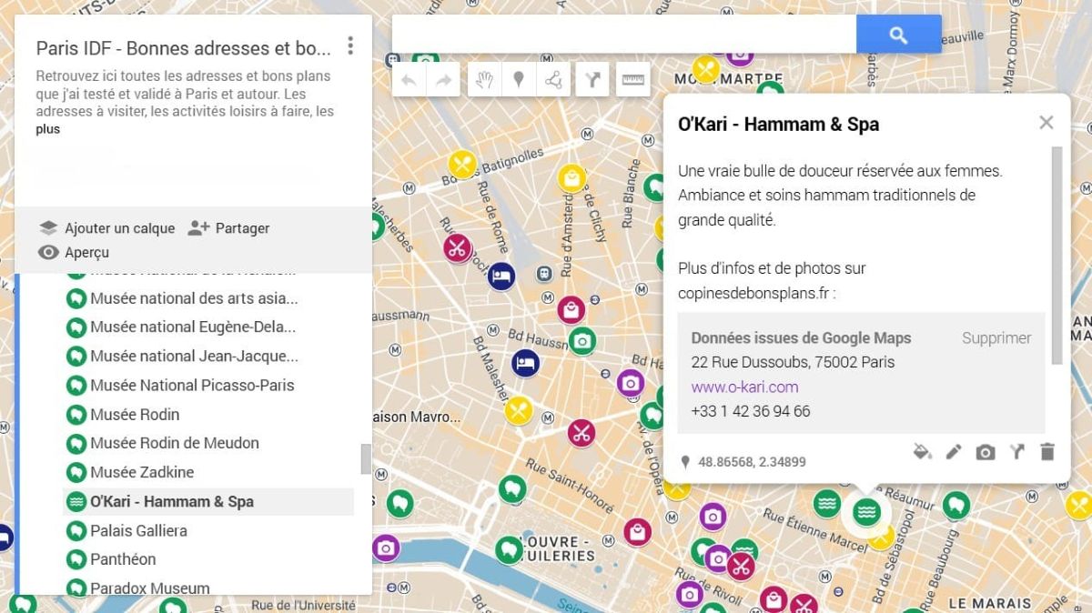
Task: Click yellow restaurant marker on Bd des Batignolles
Action: 462,165
